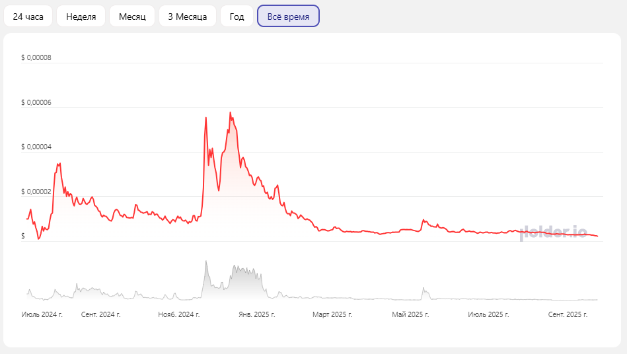This screenshot has width=627, height=354.
Task: Click the Май 2025 г. date label
Action: click(410, 315)
